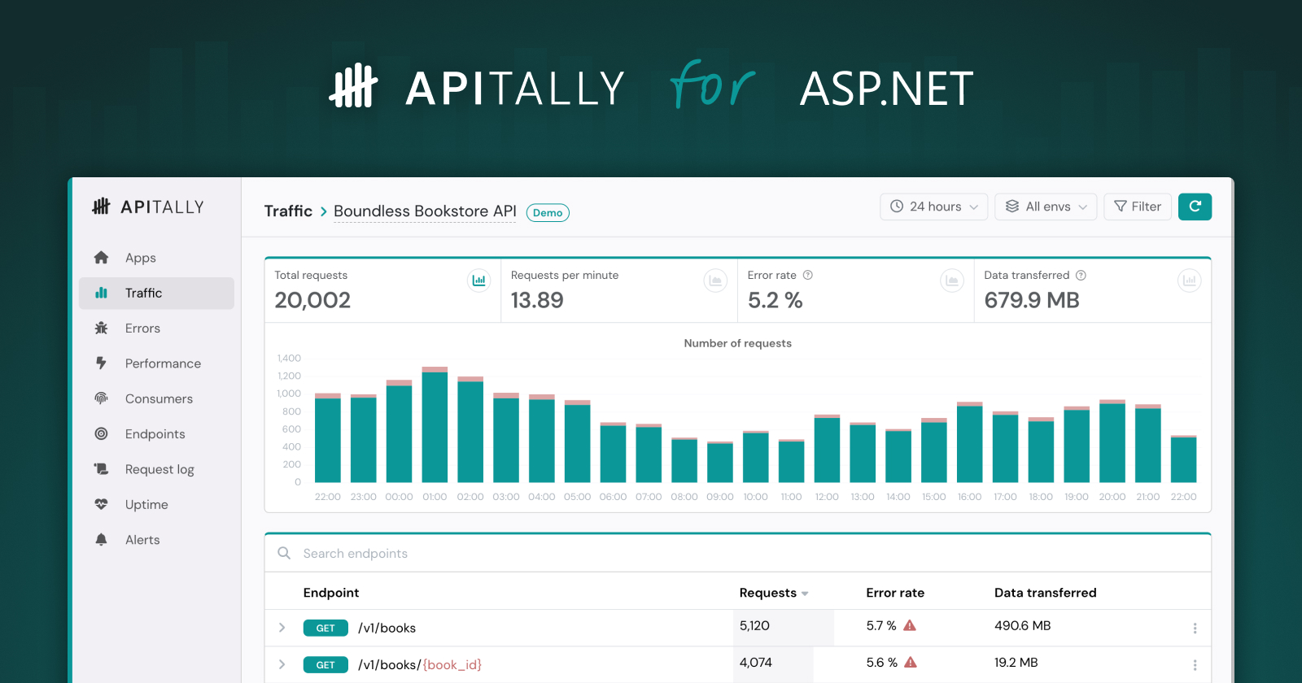
Task: Open more options for /v1/books row
Action: point(1194,628)
